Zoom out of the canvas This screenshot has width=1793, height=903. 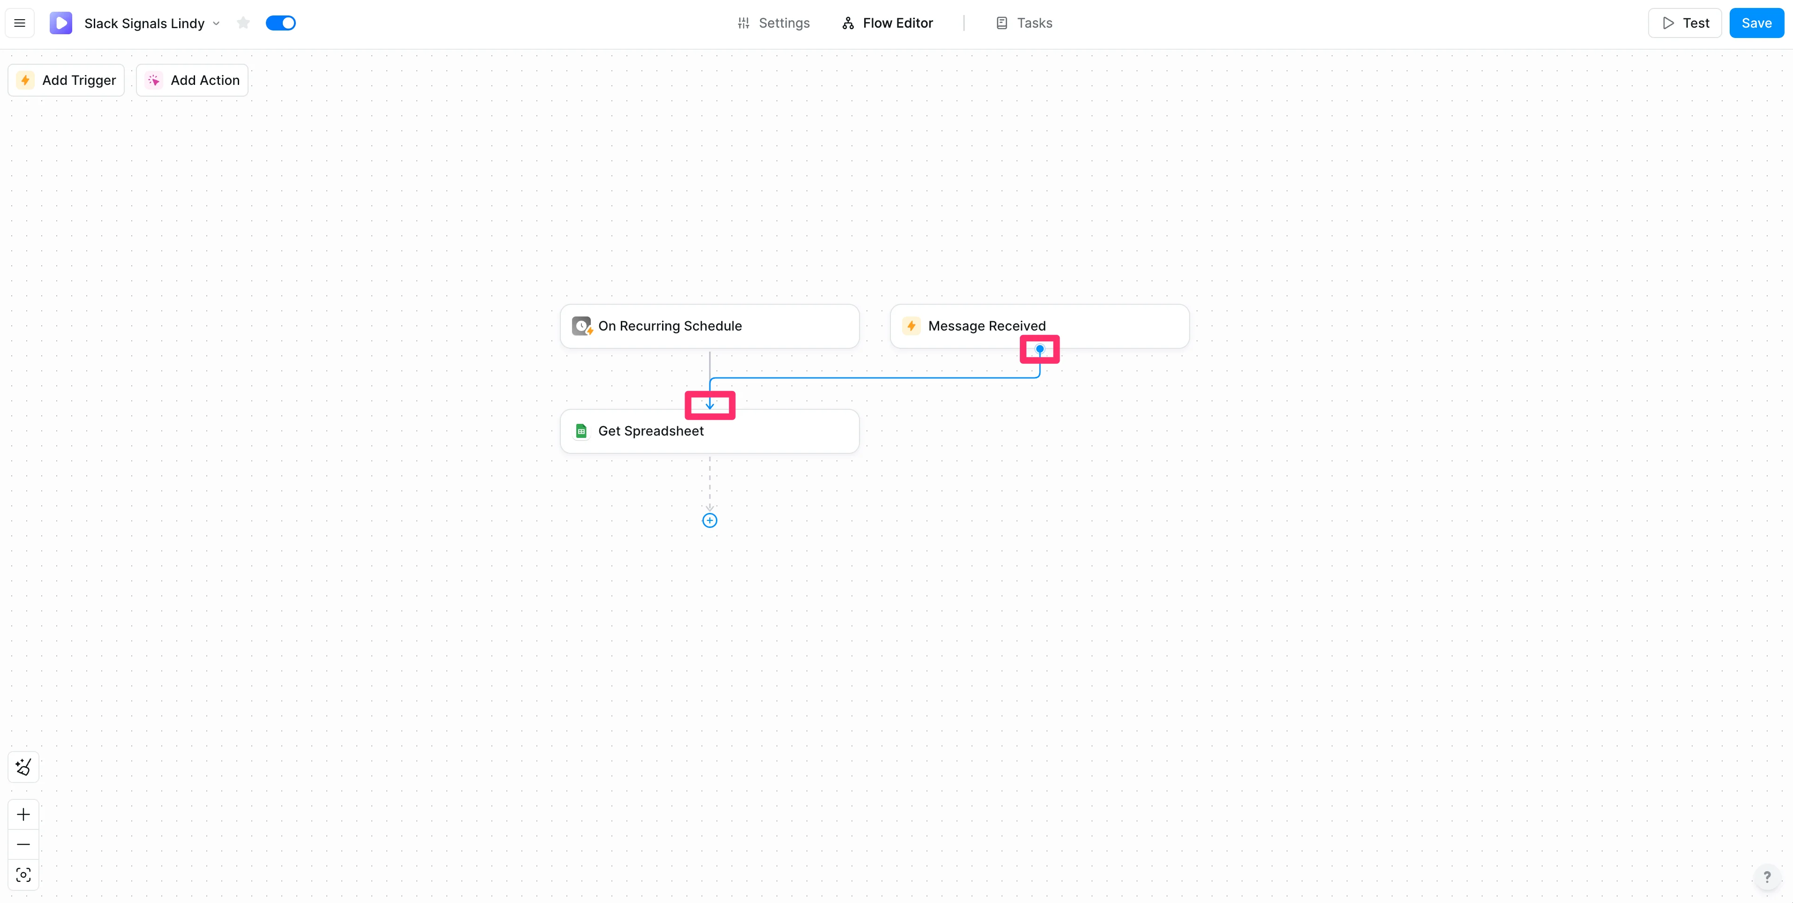coord(23,844)
